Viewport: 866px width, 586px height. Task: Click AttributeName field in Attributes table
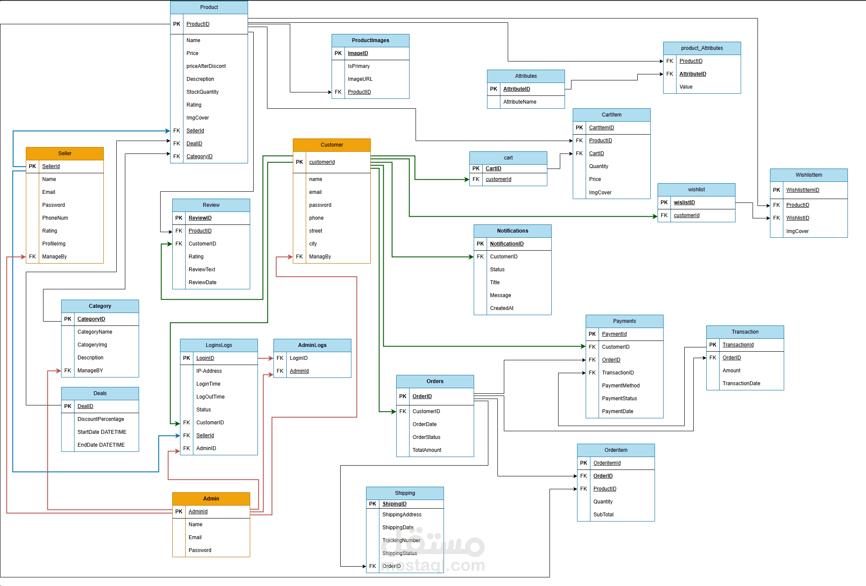(x=520, y=102)
